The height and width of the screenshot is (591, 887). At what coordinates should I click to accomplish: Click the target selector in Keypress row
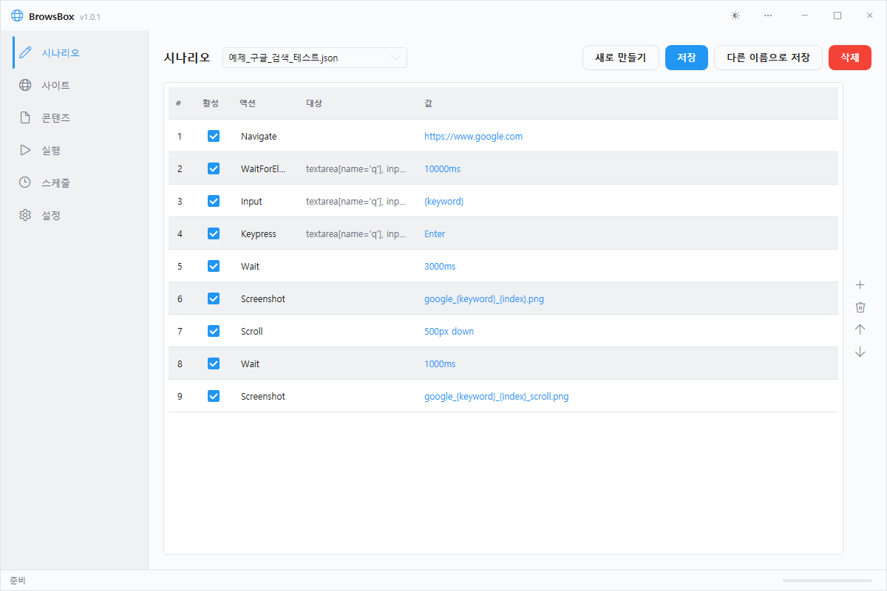click(356, 233)
